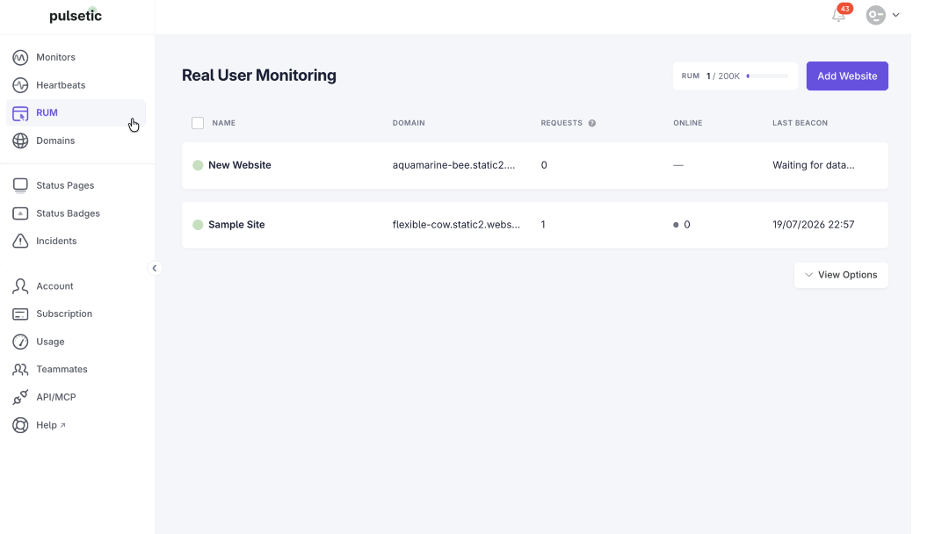Toggle the select-all websites checkbox
The height and width of the screenshot is (534, 949).
tap(198, 123)
